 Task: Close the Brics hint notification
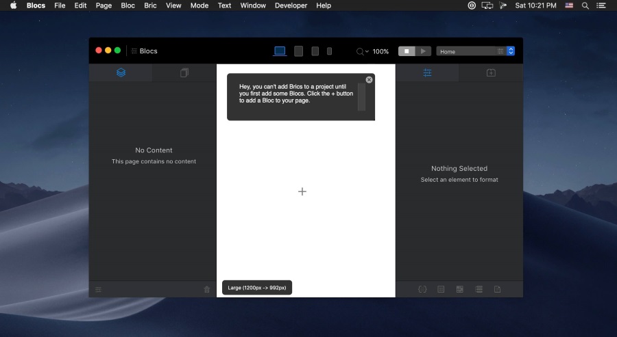click(369, 80)
